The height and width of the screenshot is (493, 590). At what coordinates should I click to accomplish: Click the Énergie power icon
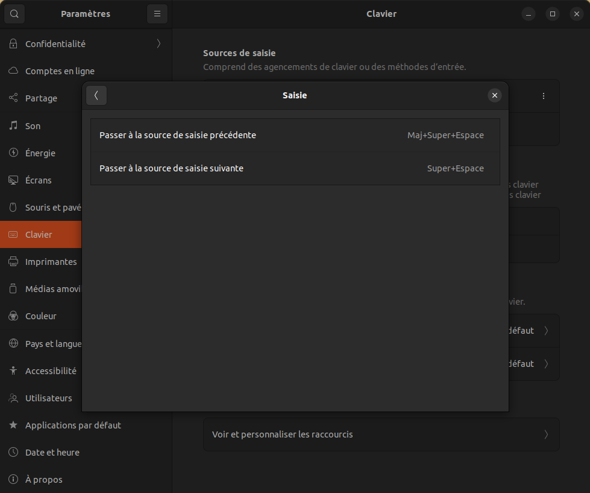pyautogui.click(x=13, y=153)
